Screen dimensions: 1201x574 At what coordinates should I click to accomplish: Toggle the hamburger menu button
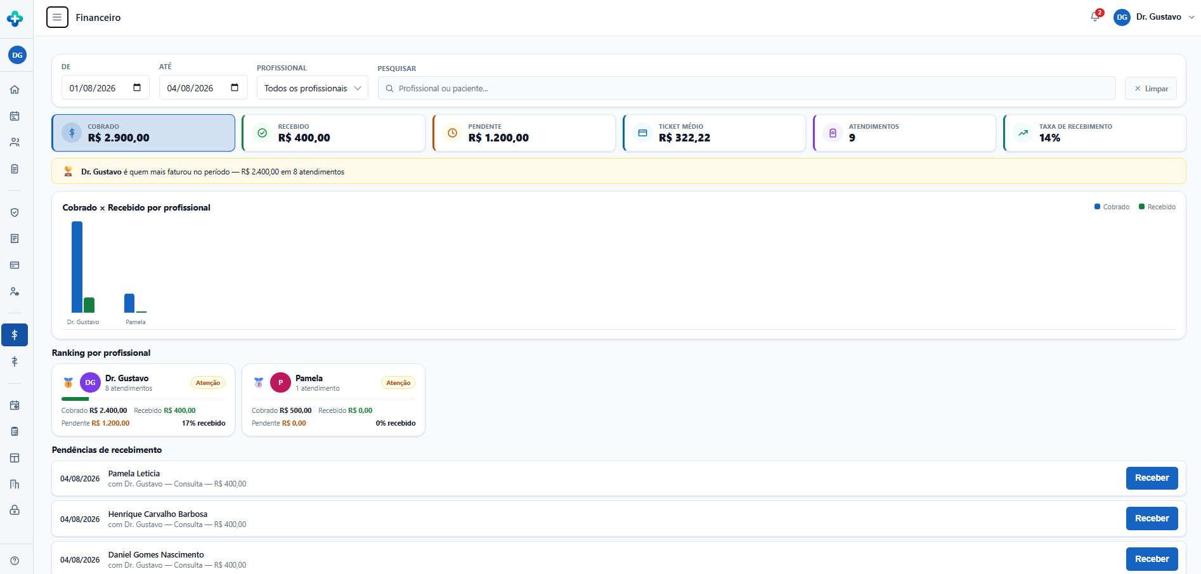coord(57,17)
